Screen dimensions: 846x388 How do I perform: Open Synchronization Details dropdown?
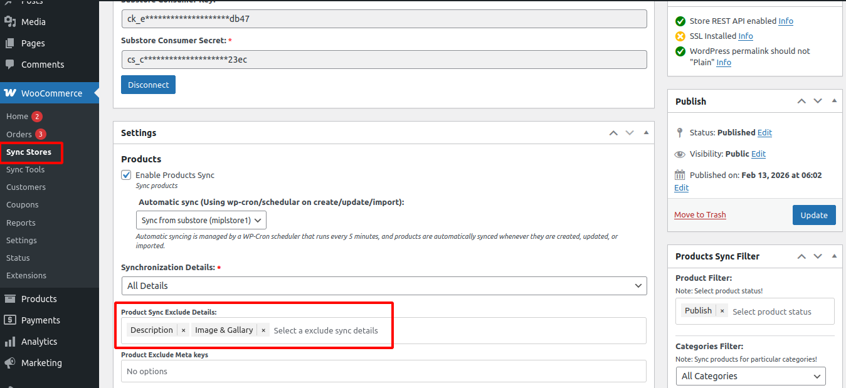383,286
